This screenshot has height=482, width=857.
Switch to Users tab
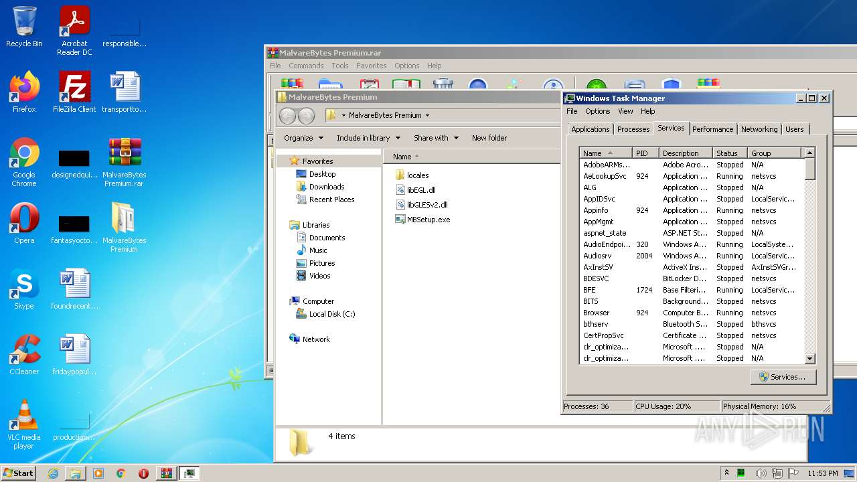pyautogui.click(x=795, y=129)
